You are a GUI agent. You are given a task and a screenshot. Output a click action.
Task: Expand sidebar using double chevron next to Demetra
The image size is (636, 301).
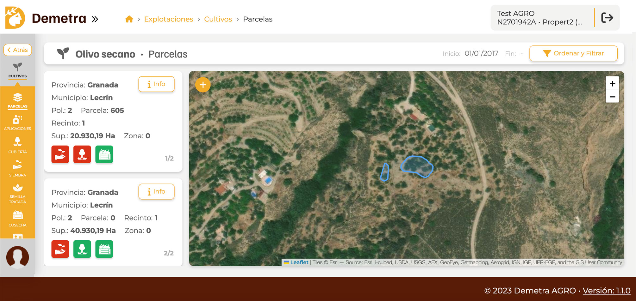point(95,19)
